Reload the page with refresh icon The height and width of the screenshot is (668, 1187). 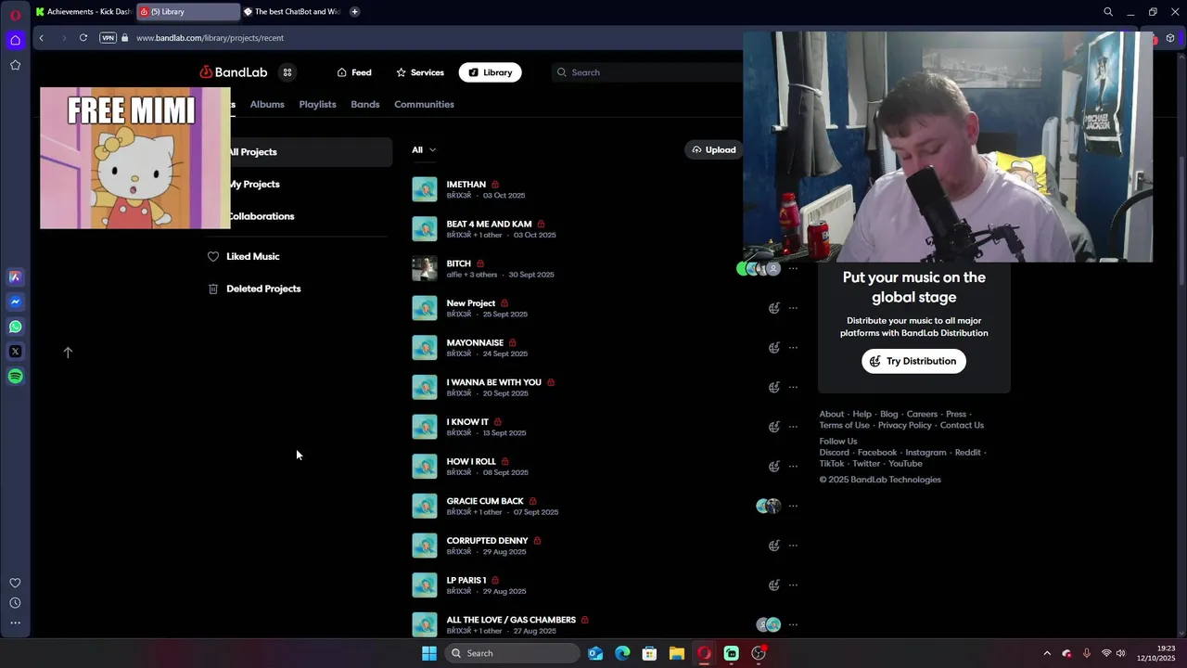click(83, 38)
